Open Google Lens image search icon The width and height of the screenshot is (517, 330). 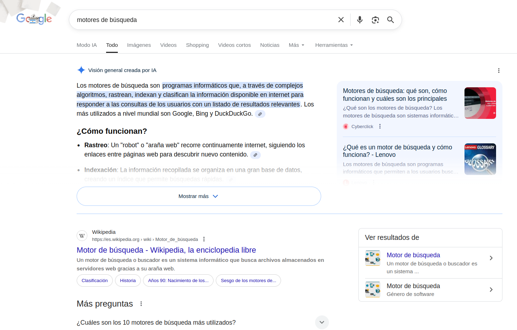[375, 20]
